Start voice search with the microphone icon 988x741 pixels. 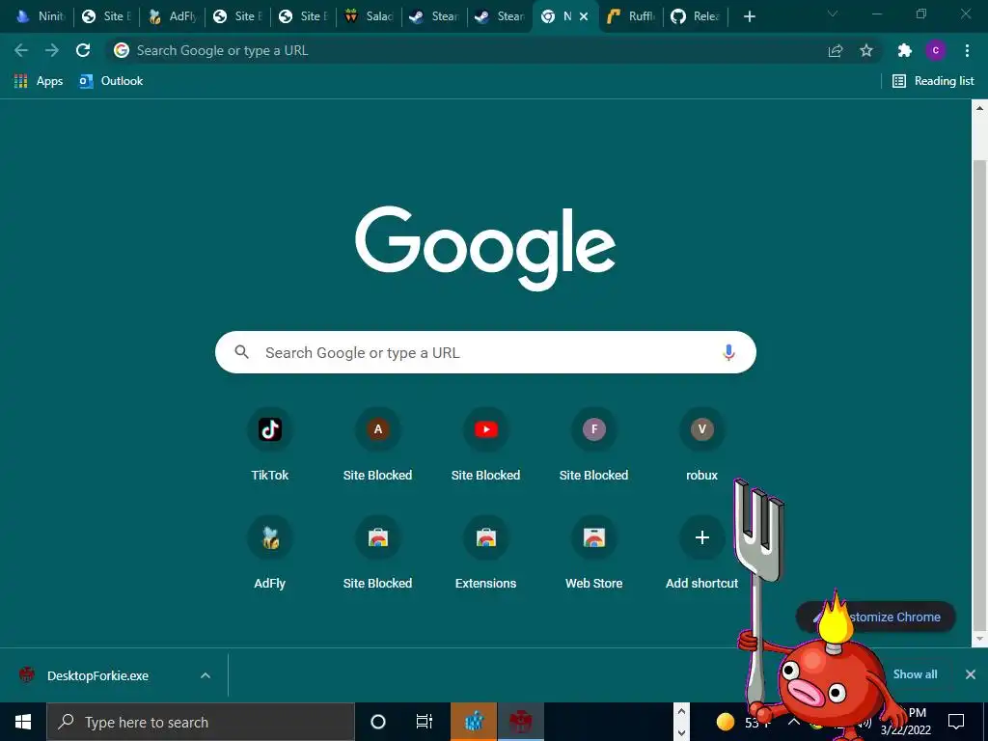pyautogui.click(x=728, y=352)
